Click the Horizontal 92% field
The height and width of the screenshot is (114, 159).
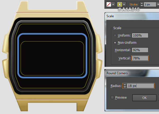pyautogui.click(x=140, y=50)
